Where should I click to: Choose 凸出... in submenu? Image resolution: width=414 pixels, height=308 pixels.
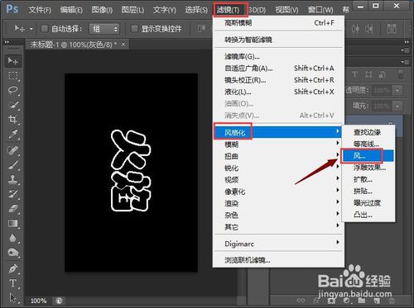(368, 215)
